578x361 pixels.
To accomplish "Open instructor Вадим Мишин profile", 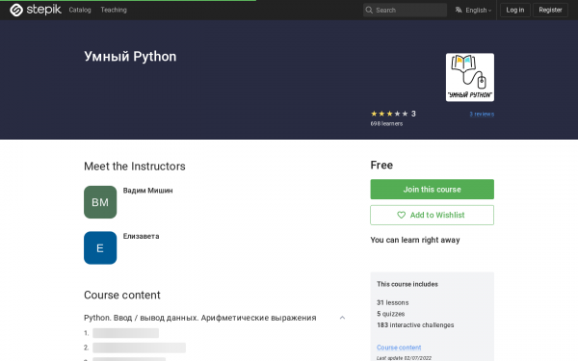I will [147, 191].
